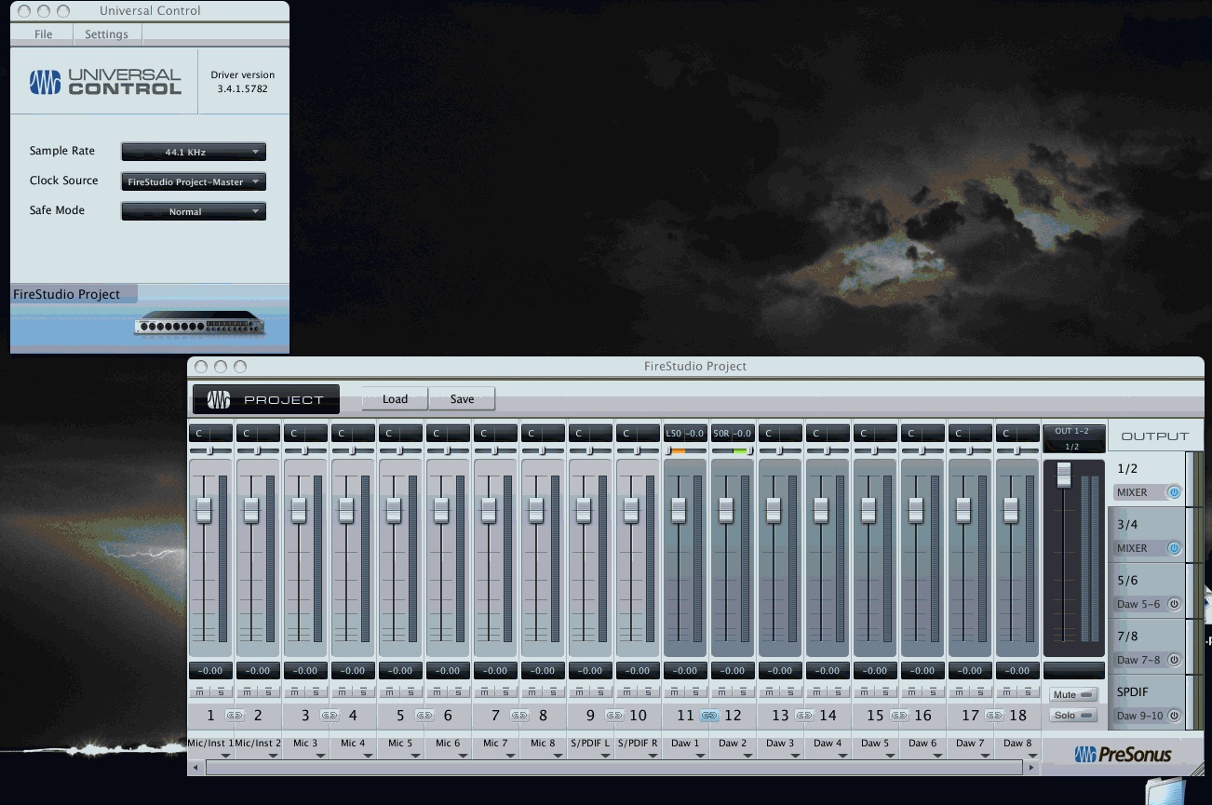Toggle the master Mute button

(x=1073, y=694)
